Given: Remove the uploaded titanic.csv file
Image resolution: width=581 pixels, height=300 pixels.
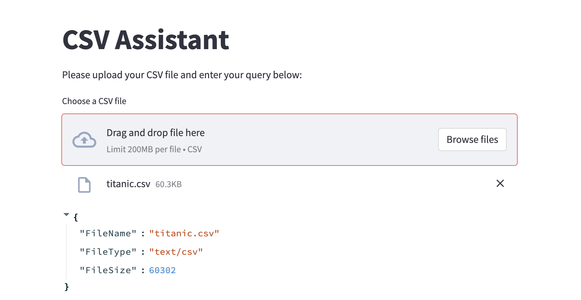Looking at the screenshot, I should pyautogui.click(x=500, y=183).
